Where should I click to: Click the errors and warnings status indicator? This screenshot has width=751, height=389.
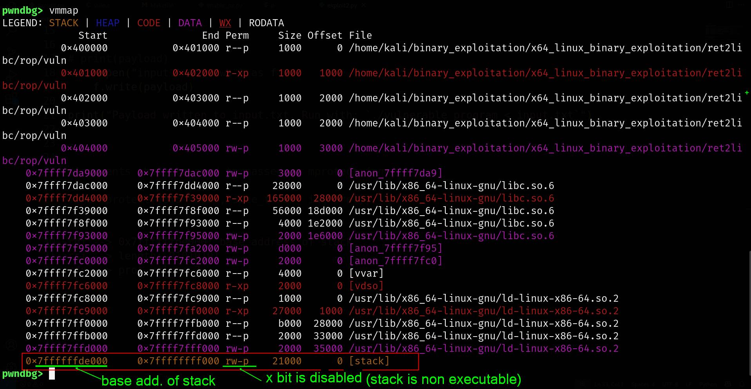31,384
